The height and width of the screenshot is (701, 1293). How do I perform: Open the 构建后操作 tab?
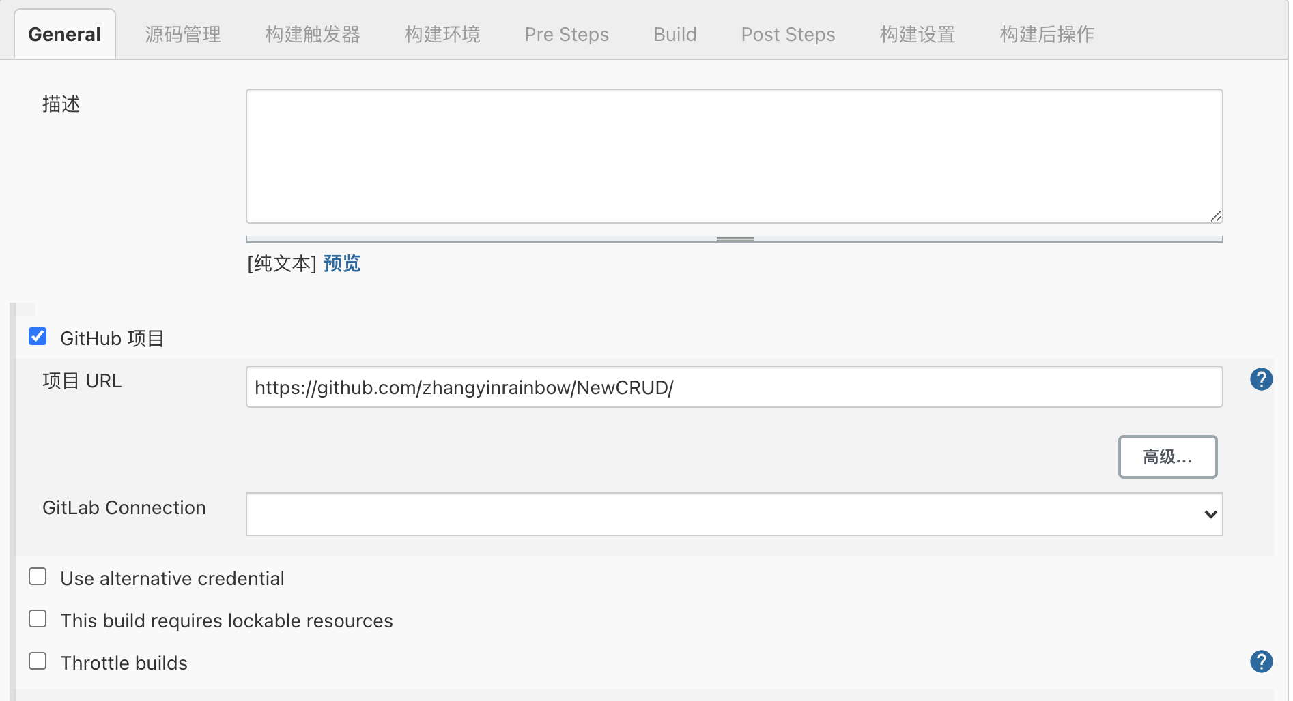point(1046,34)
